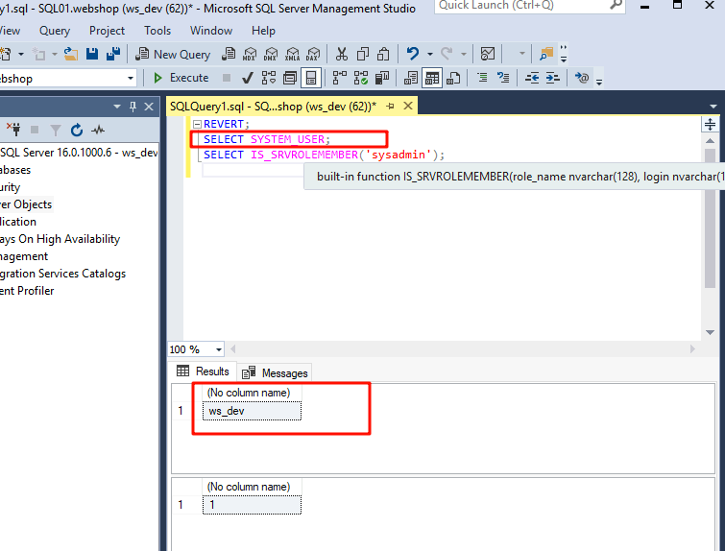Screen dimensions: 725x551
Task: Open the Window menu
Action: [211, 31]
